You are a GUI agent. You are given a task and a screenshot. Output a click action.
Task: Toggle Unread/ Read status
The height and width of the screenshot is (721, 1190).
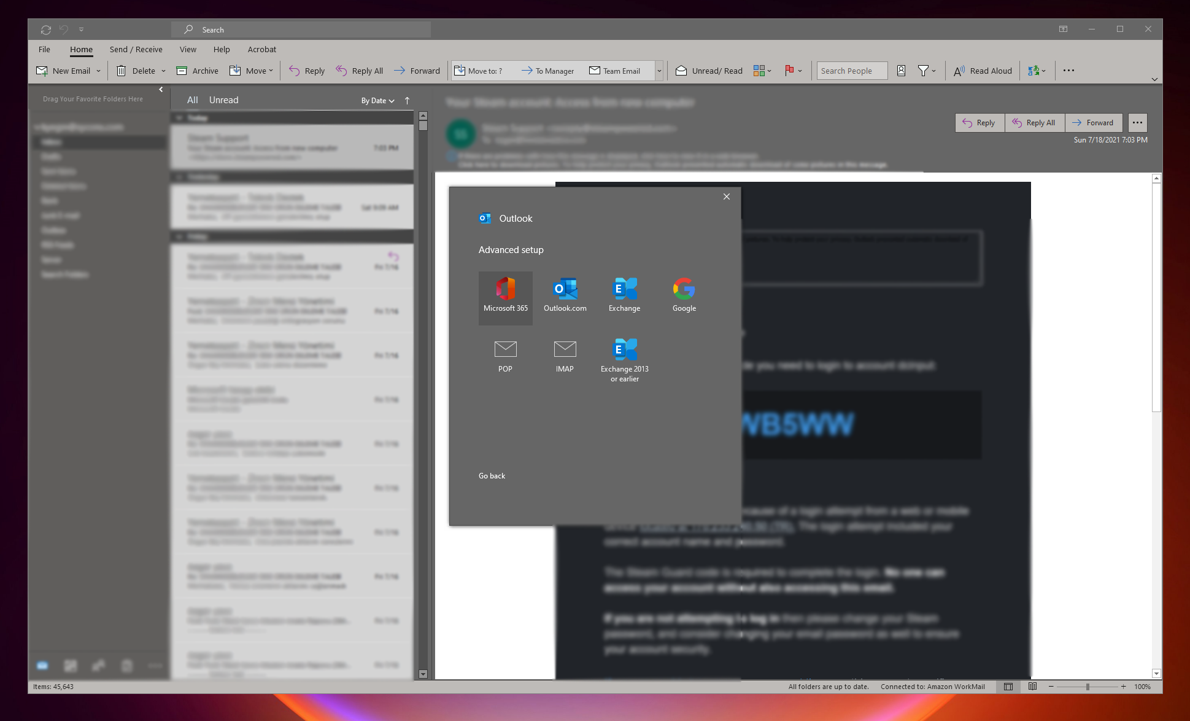coord(709,71)
